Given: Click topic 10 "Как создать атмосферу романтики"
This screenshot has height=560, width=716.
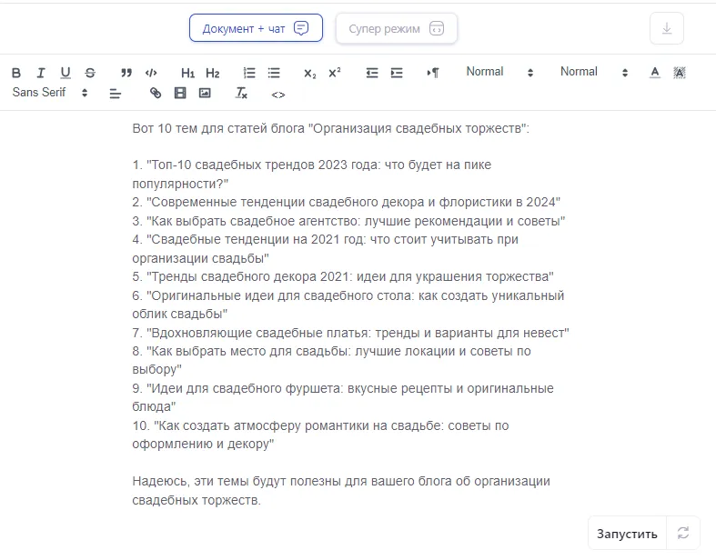Looking at the screenshot, I should (x=320, y=435).
